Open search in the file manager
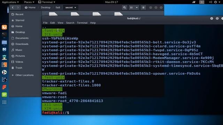The width and height of the screenshot is (223, 125). click(124, 8)
